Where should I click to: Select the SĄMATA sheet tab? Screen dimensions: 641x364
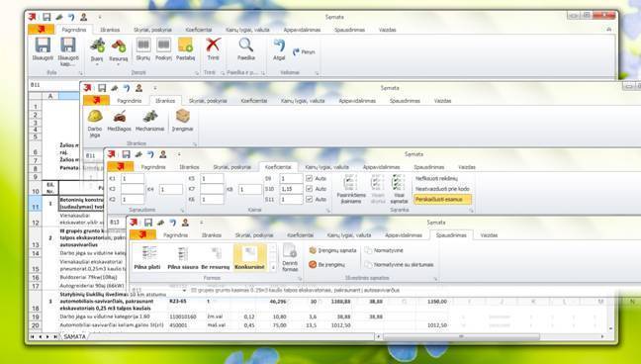[x=75, y=336]
